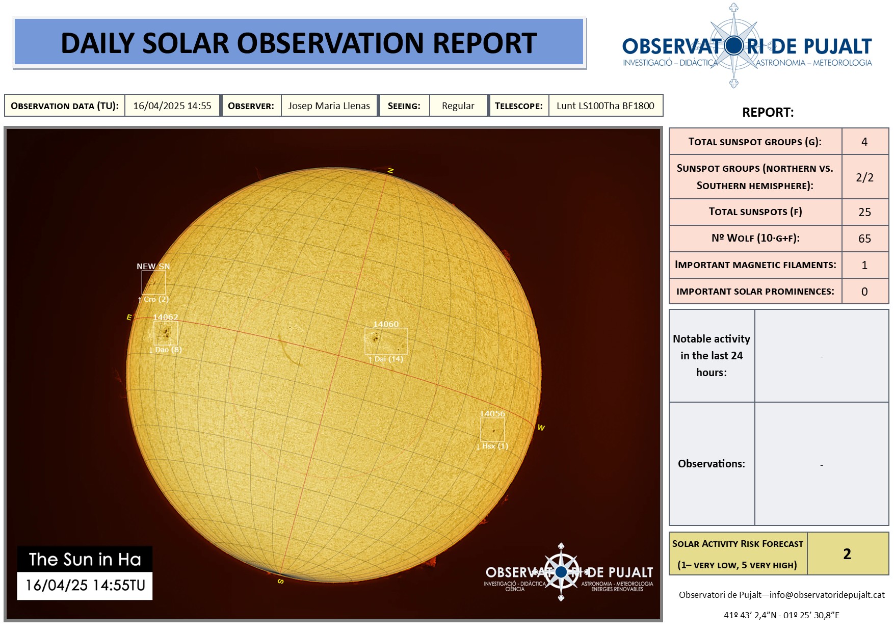Click the coordinates 41º 43' 2,4"N text
Viewport: 894px width, 632px height.
tap(781, 615)
